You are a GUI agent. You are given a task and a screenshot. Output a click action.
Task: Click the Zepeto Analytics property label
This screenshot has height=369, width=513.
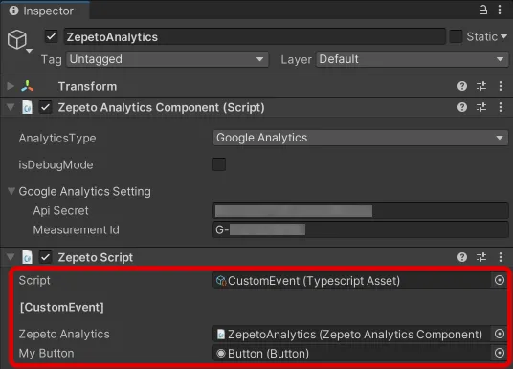(x=64, y=334)
